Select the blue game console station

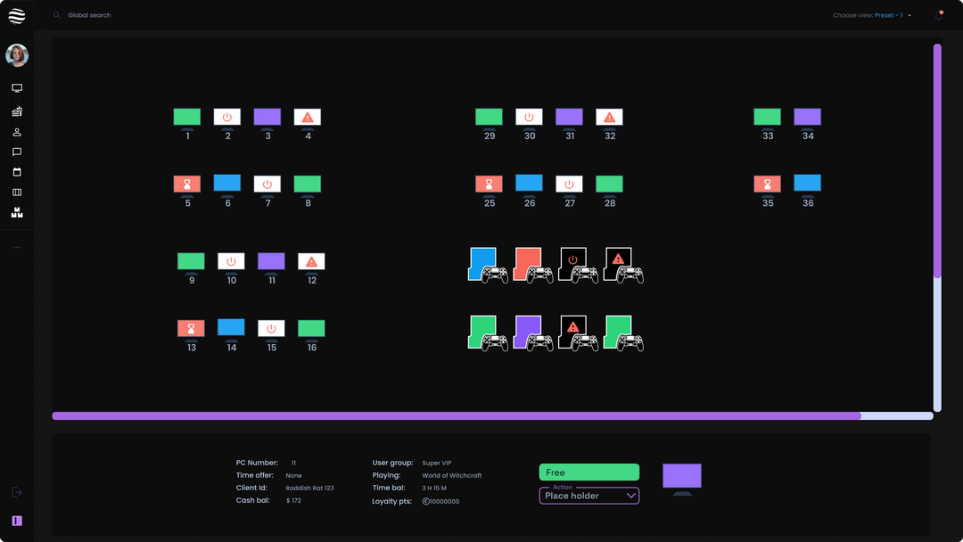click(489, 265)
